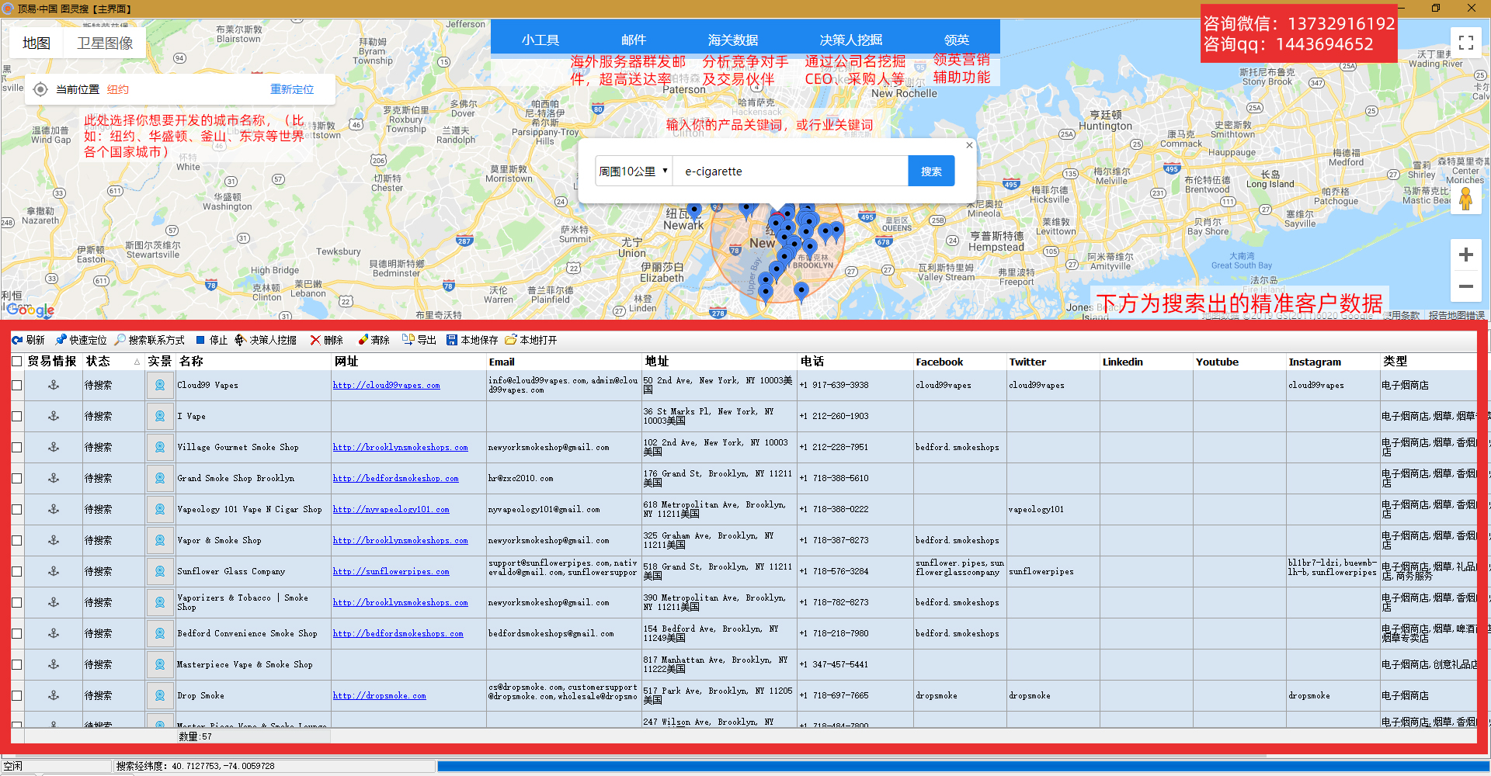This screenshot has height=776, width=1491.
Task: Check the Village Gourmet Smoke Shop checkbox
Action: click(16, 447)
